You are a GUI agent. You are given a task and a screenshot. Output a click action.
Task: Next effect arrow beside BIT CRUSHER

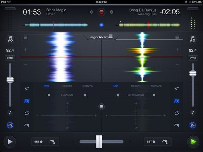click(154, 95)
